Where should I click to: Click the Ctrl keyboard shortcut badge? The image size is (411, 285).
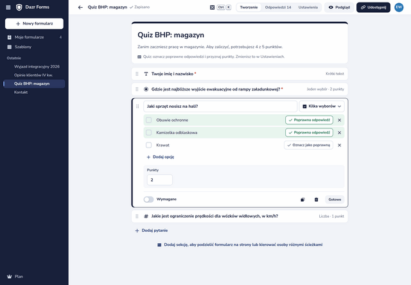click(x=221, y=7)
